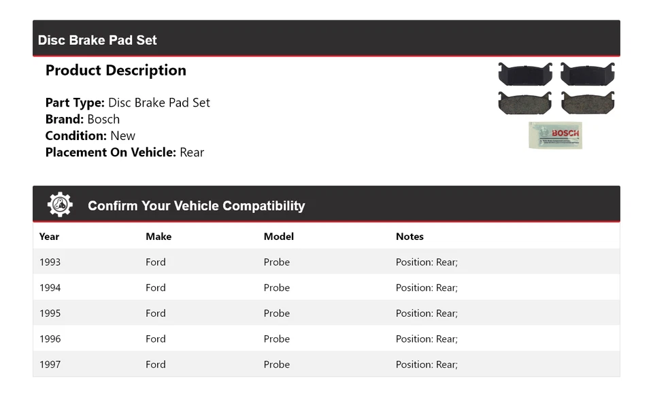
Task: Click the Model column header
Action: tap(279, 237)
